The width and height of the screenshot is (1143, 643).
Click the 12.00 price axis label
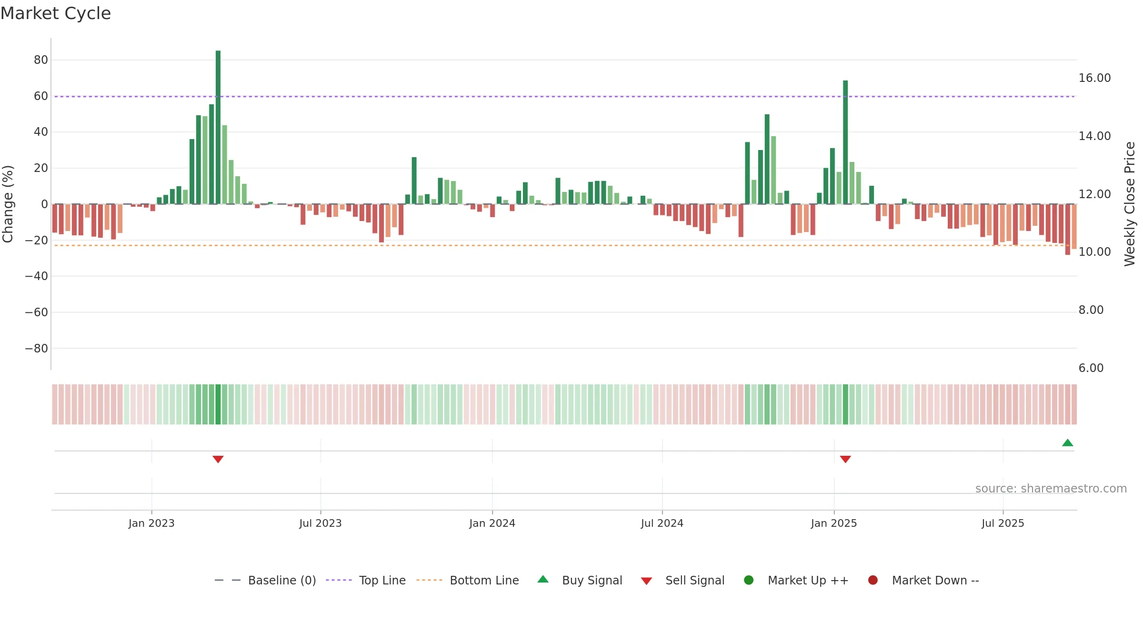click(x=1094, y=194)
